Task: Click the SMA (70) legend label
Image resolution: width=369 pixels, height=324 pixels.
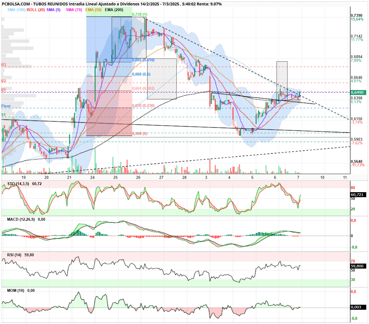Action: pos(74,10)
